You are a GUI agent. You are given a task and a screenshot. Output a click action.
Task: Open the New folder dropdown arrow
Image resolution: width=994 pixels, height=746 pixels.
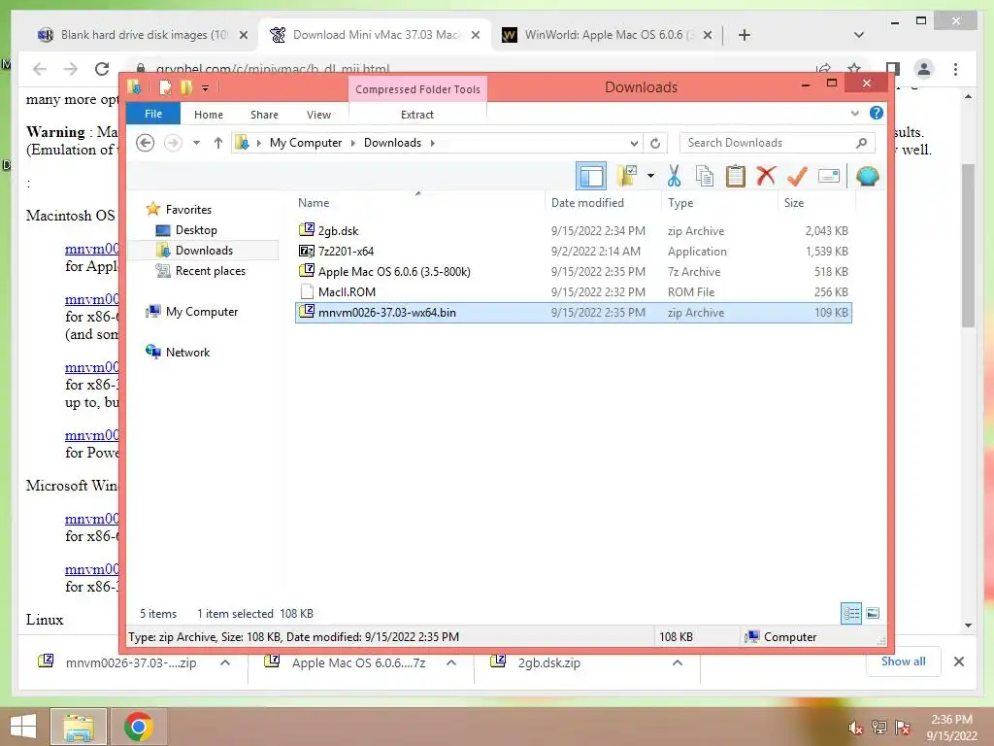[x=650, y=176]
